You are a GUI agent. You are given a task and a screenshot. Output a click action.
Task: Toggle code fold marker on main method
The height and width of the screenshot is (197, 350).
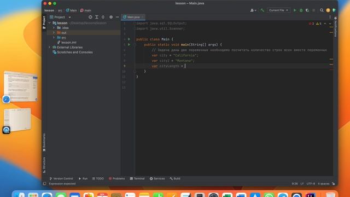click(135, 45)
